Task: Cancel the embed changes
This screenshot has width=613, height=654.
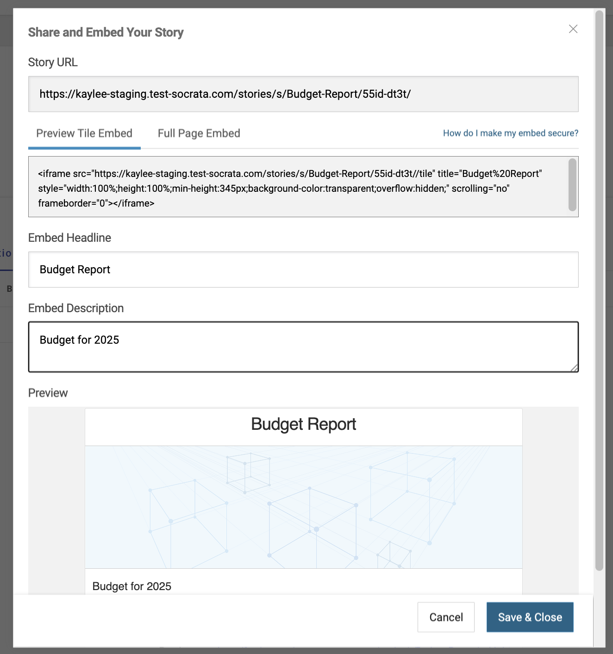Action: pos(446,617)
